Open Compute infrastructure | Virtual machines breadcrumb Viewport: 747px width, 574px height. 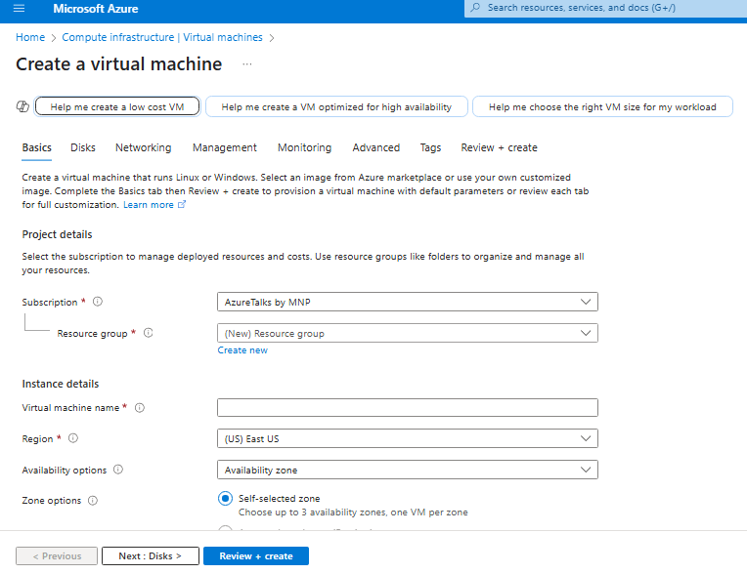[x=162, y=37]
